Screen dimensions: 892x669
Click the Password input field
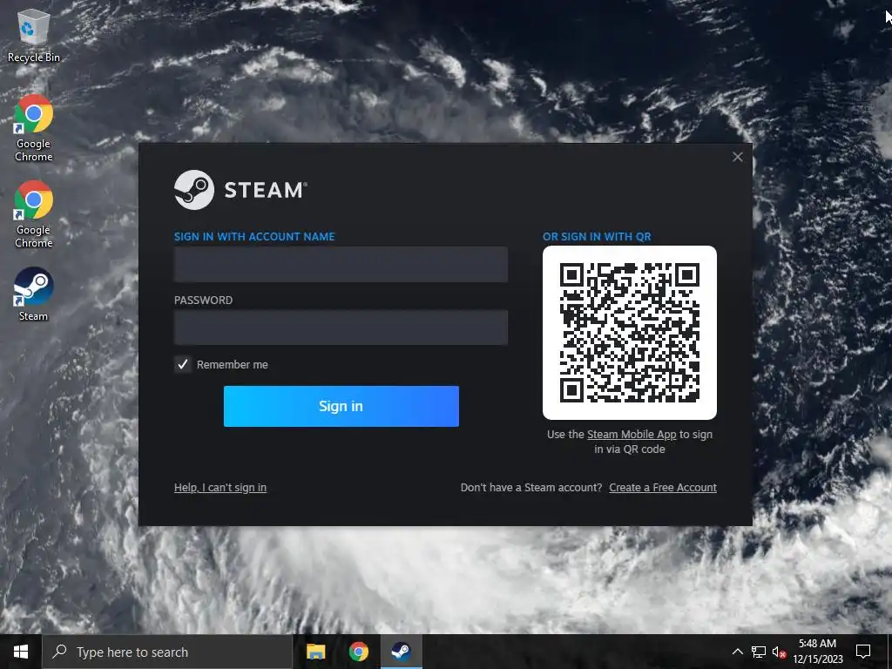[341, 328]
